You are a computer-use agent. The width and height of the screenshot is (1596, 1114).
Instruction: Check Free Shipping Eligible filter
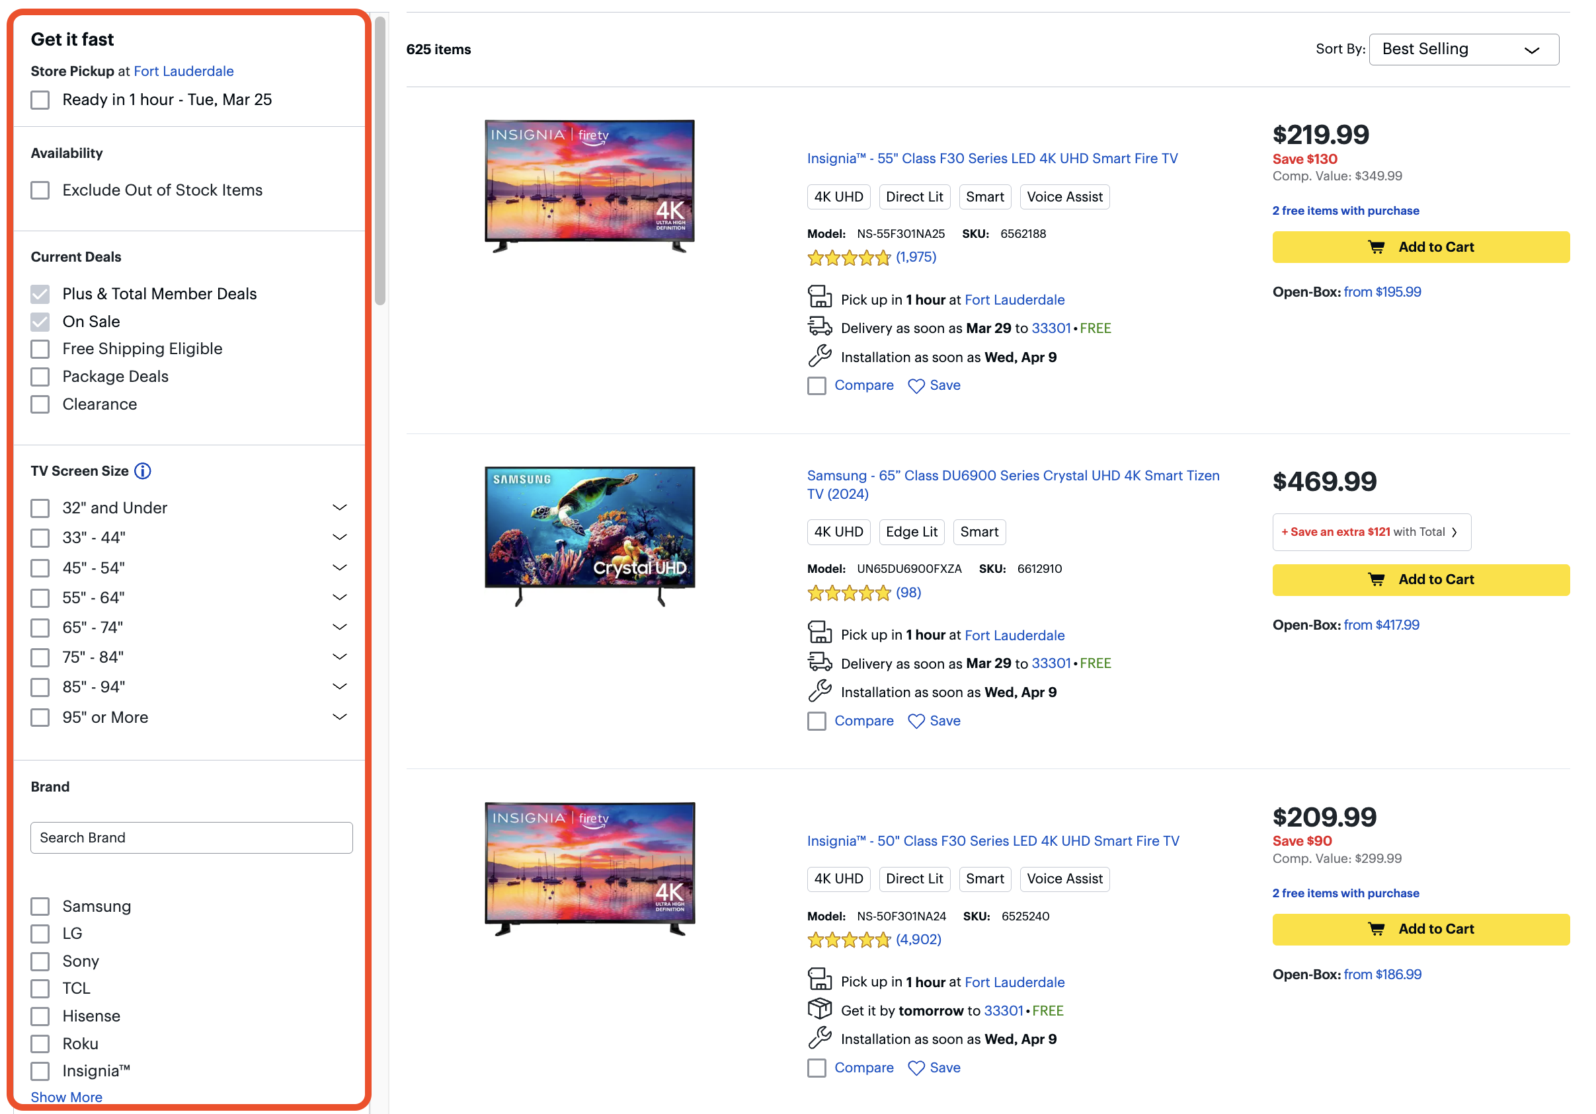click(40, 350)
